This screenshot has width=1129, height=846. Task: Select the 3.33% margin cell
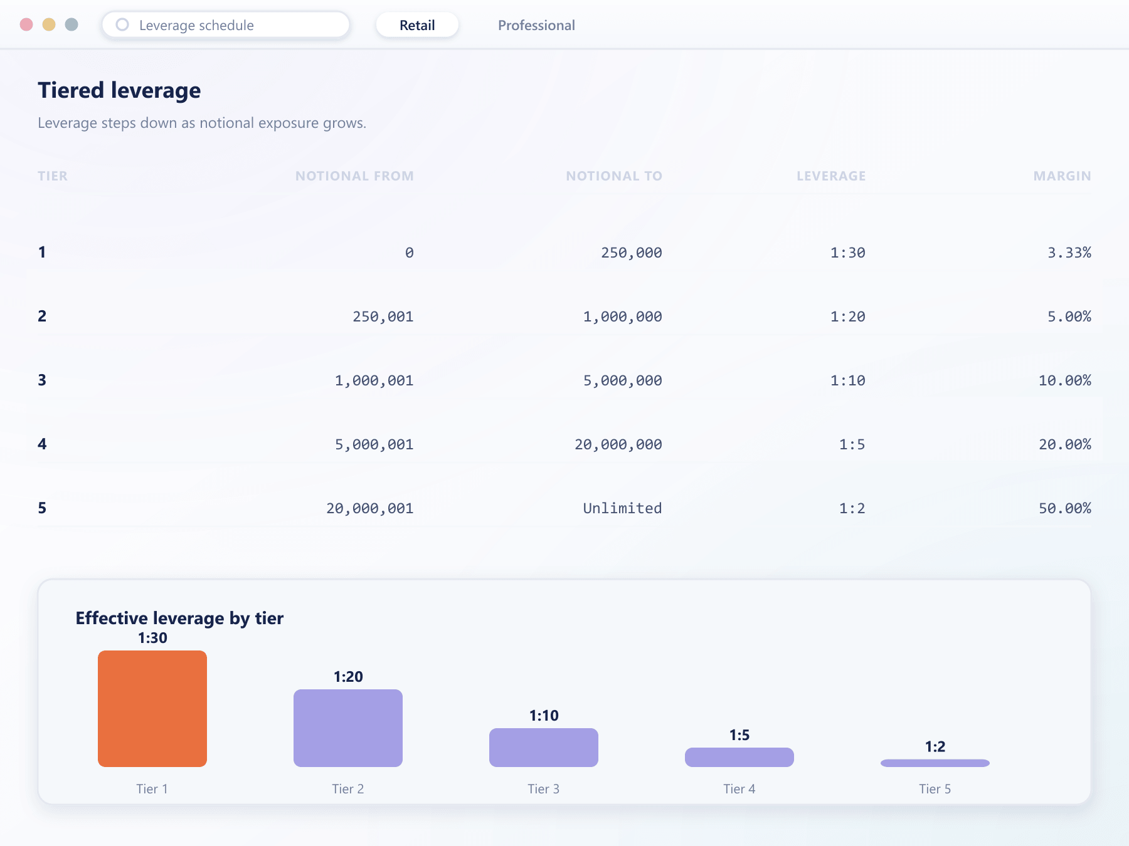pos(1069,253)
